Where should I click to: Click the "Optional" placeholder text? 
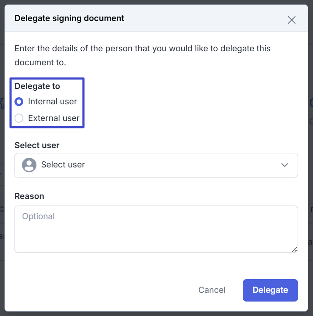[38, 216]
